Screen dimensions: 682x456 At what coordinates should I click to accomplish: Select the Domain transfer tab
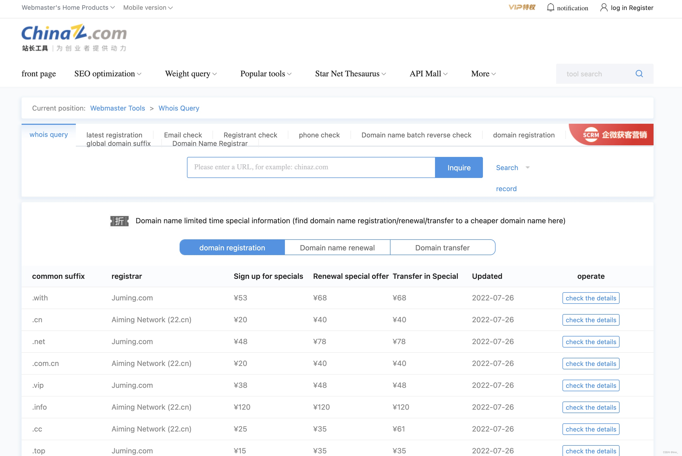(x=442, y=247)
